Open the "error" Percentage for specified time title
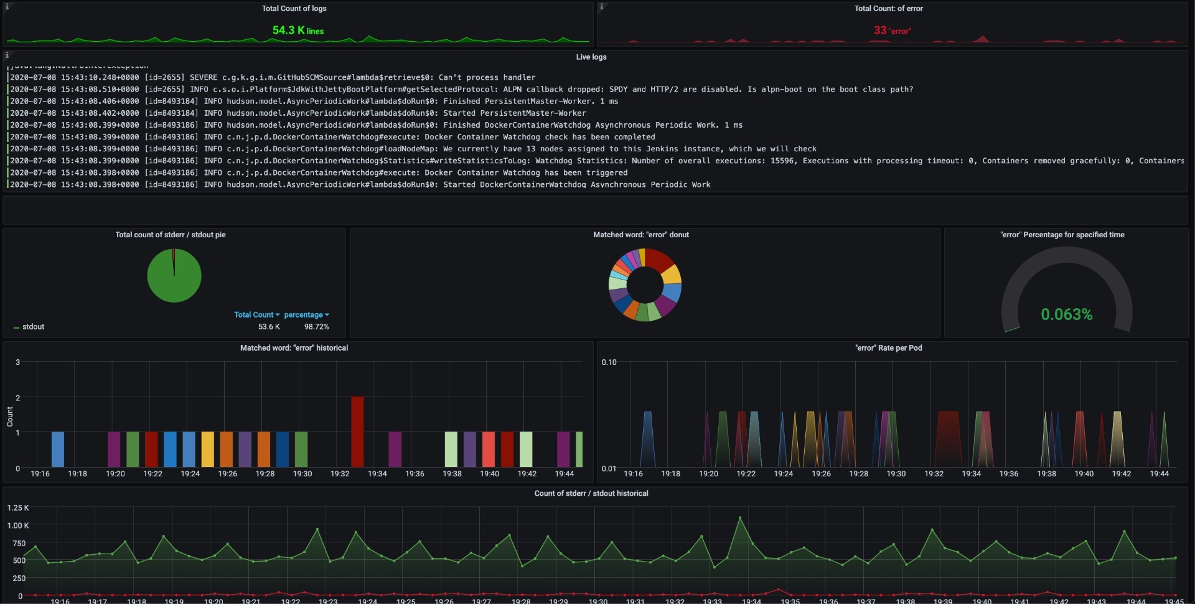The height and width of the screenshot is (604, 1195). pyautogui.click(x=1062, y=235)
